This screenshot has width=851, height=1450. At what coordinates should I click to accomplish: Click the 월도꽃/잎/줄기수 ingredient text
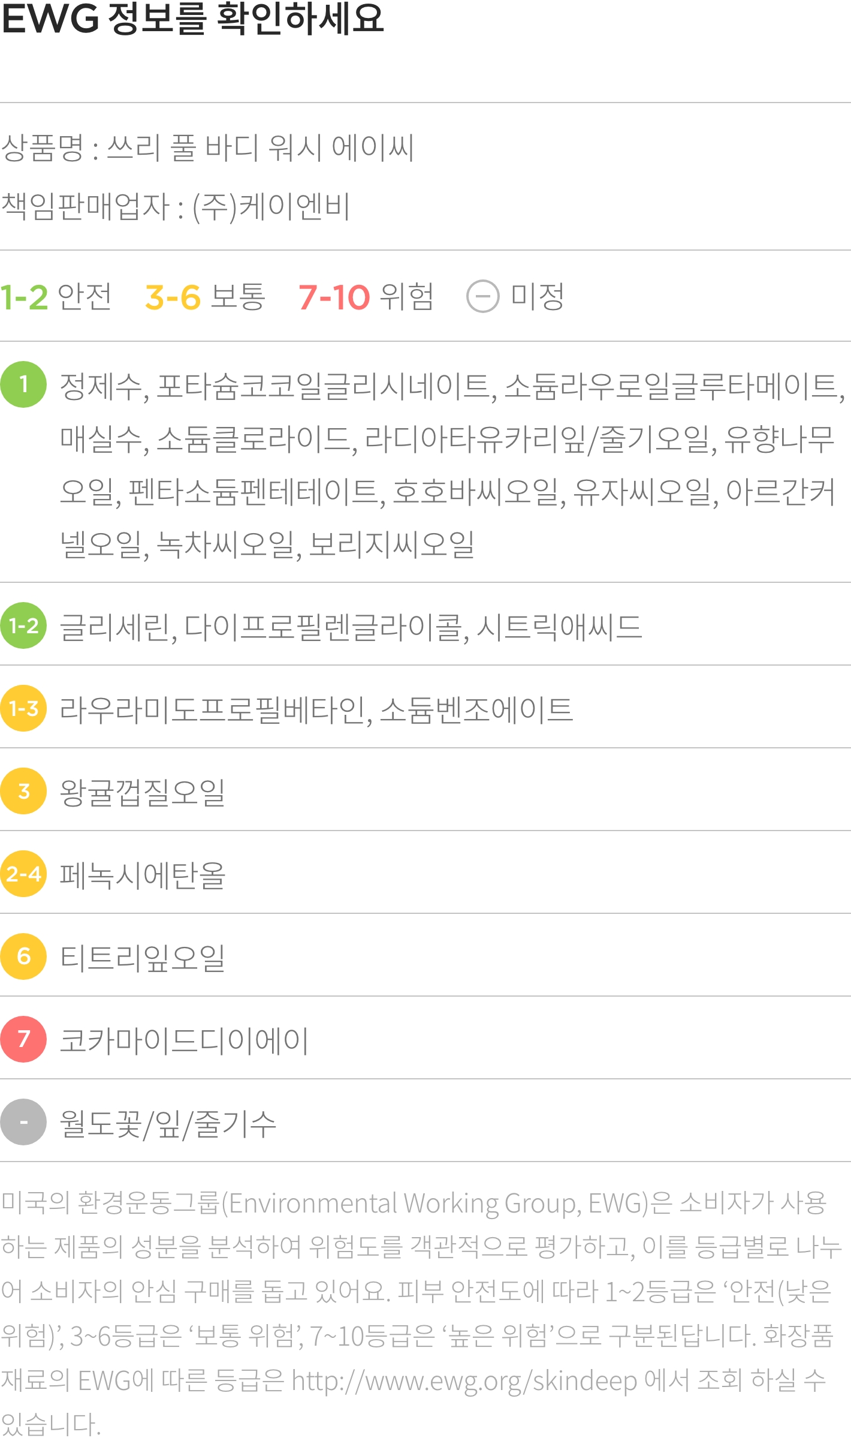[x=168, y=1124]
